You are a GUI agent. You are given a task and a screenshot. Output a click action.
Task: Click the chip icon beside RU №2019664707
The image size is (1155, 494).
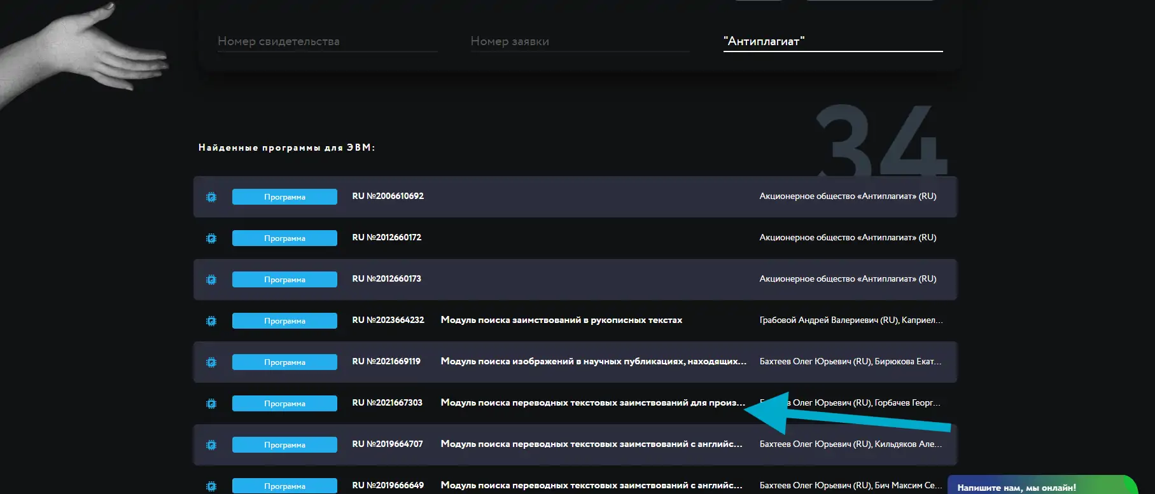click(x=211, y=445)
